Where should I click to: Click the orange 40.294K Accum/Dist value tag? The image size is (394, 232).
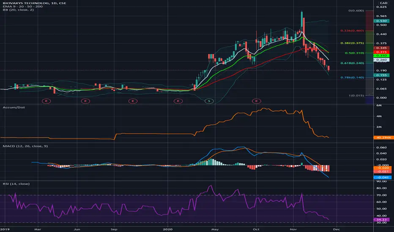point(383,138)
